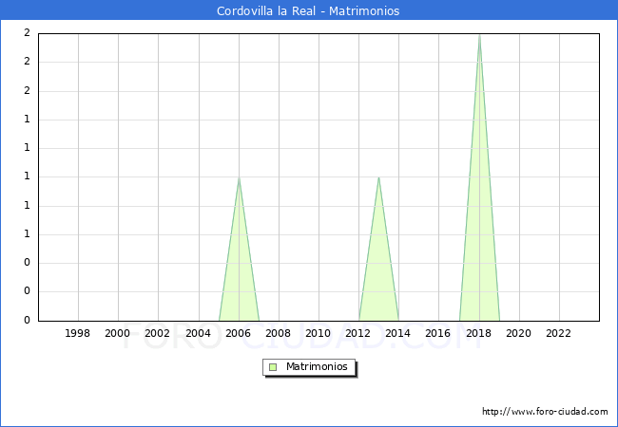Click the 2008 x-axis label

[x=279, y=333]
